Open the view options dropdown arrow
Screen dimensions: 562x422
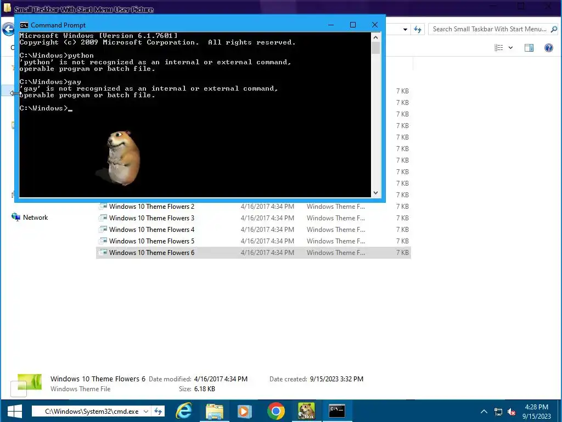(511, 48)
